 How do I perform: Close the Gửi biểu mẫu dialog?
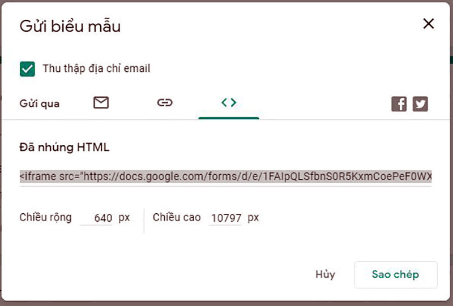point(429,24)
